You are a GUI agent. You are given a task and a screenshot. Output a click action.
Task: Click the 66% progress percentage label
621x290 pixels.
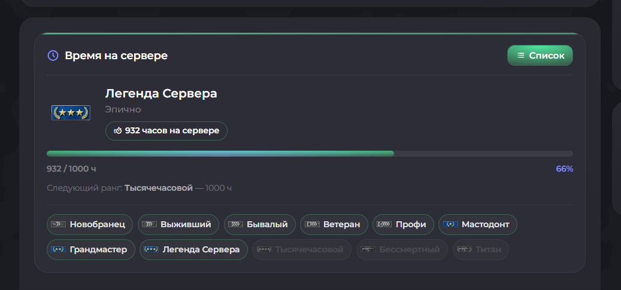pos(564,169)
